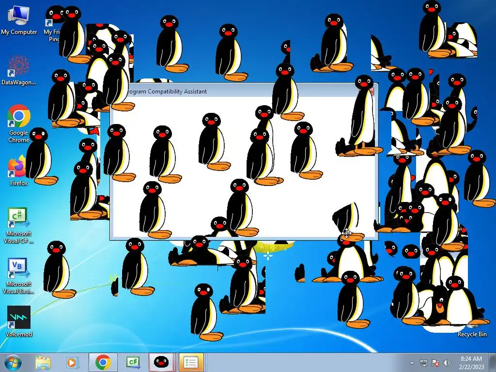Click the Show Desktop strip
This screenshot has height=372, width=496.
[x=493, y=362]
